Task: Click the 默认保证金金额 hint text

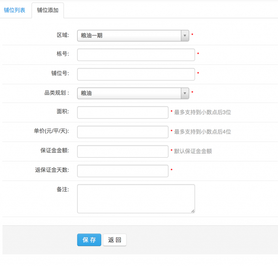Action: coord(193,151)
